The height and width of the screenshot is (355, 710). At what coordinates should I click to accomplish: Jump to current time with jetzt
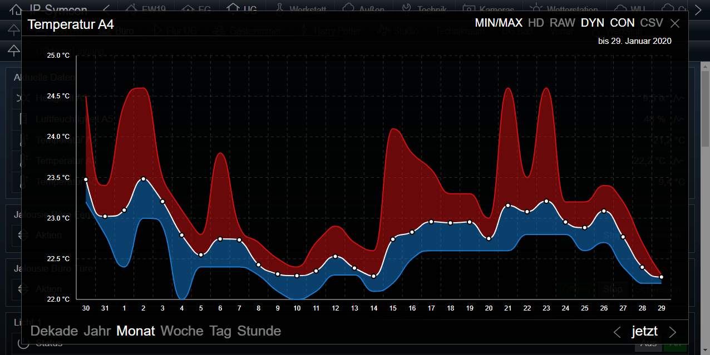pyautogui.click(x=644, y=332)
